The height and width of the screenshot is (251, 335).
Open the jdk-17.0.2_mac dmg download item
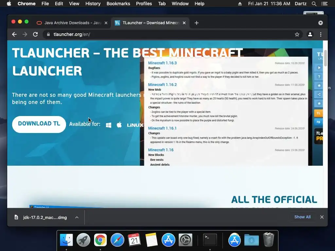[41, 217]
